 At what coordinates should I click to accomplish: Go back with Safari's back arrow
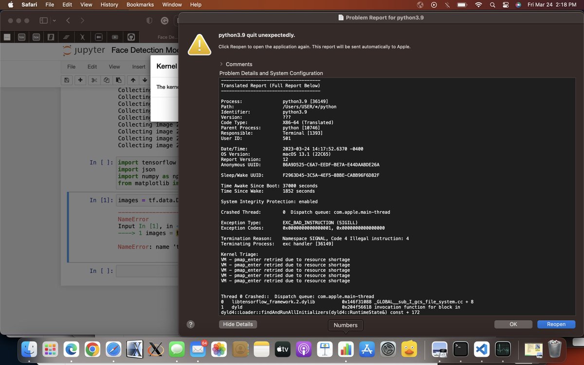pyautogui.click(x=68, y=20)
